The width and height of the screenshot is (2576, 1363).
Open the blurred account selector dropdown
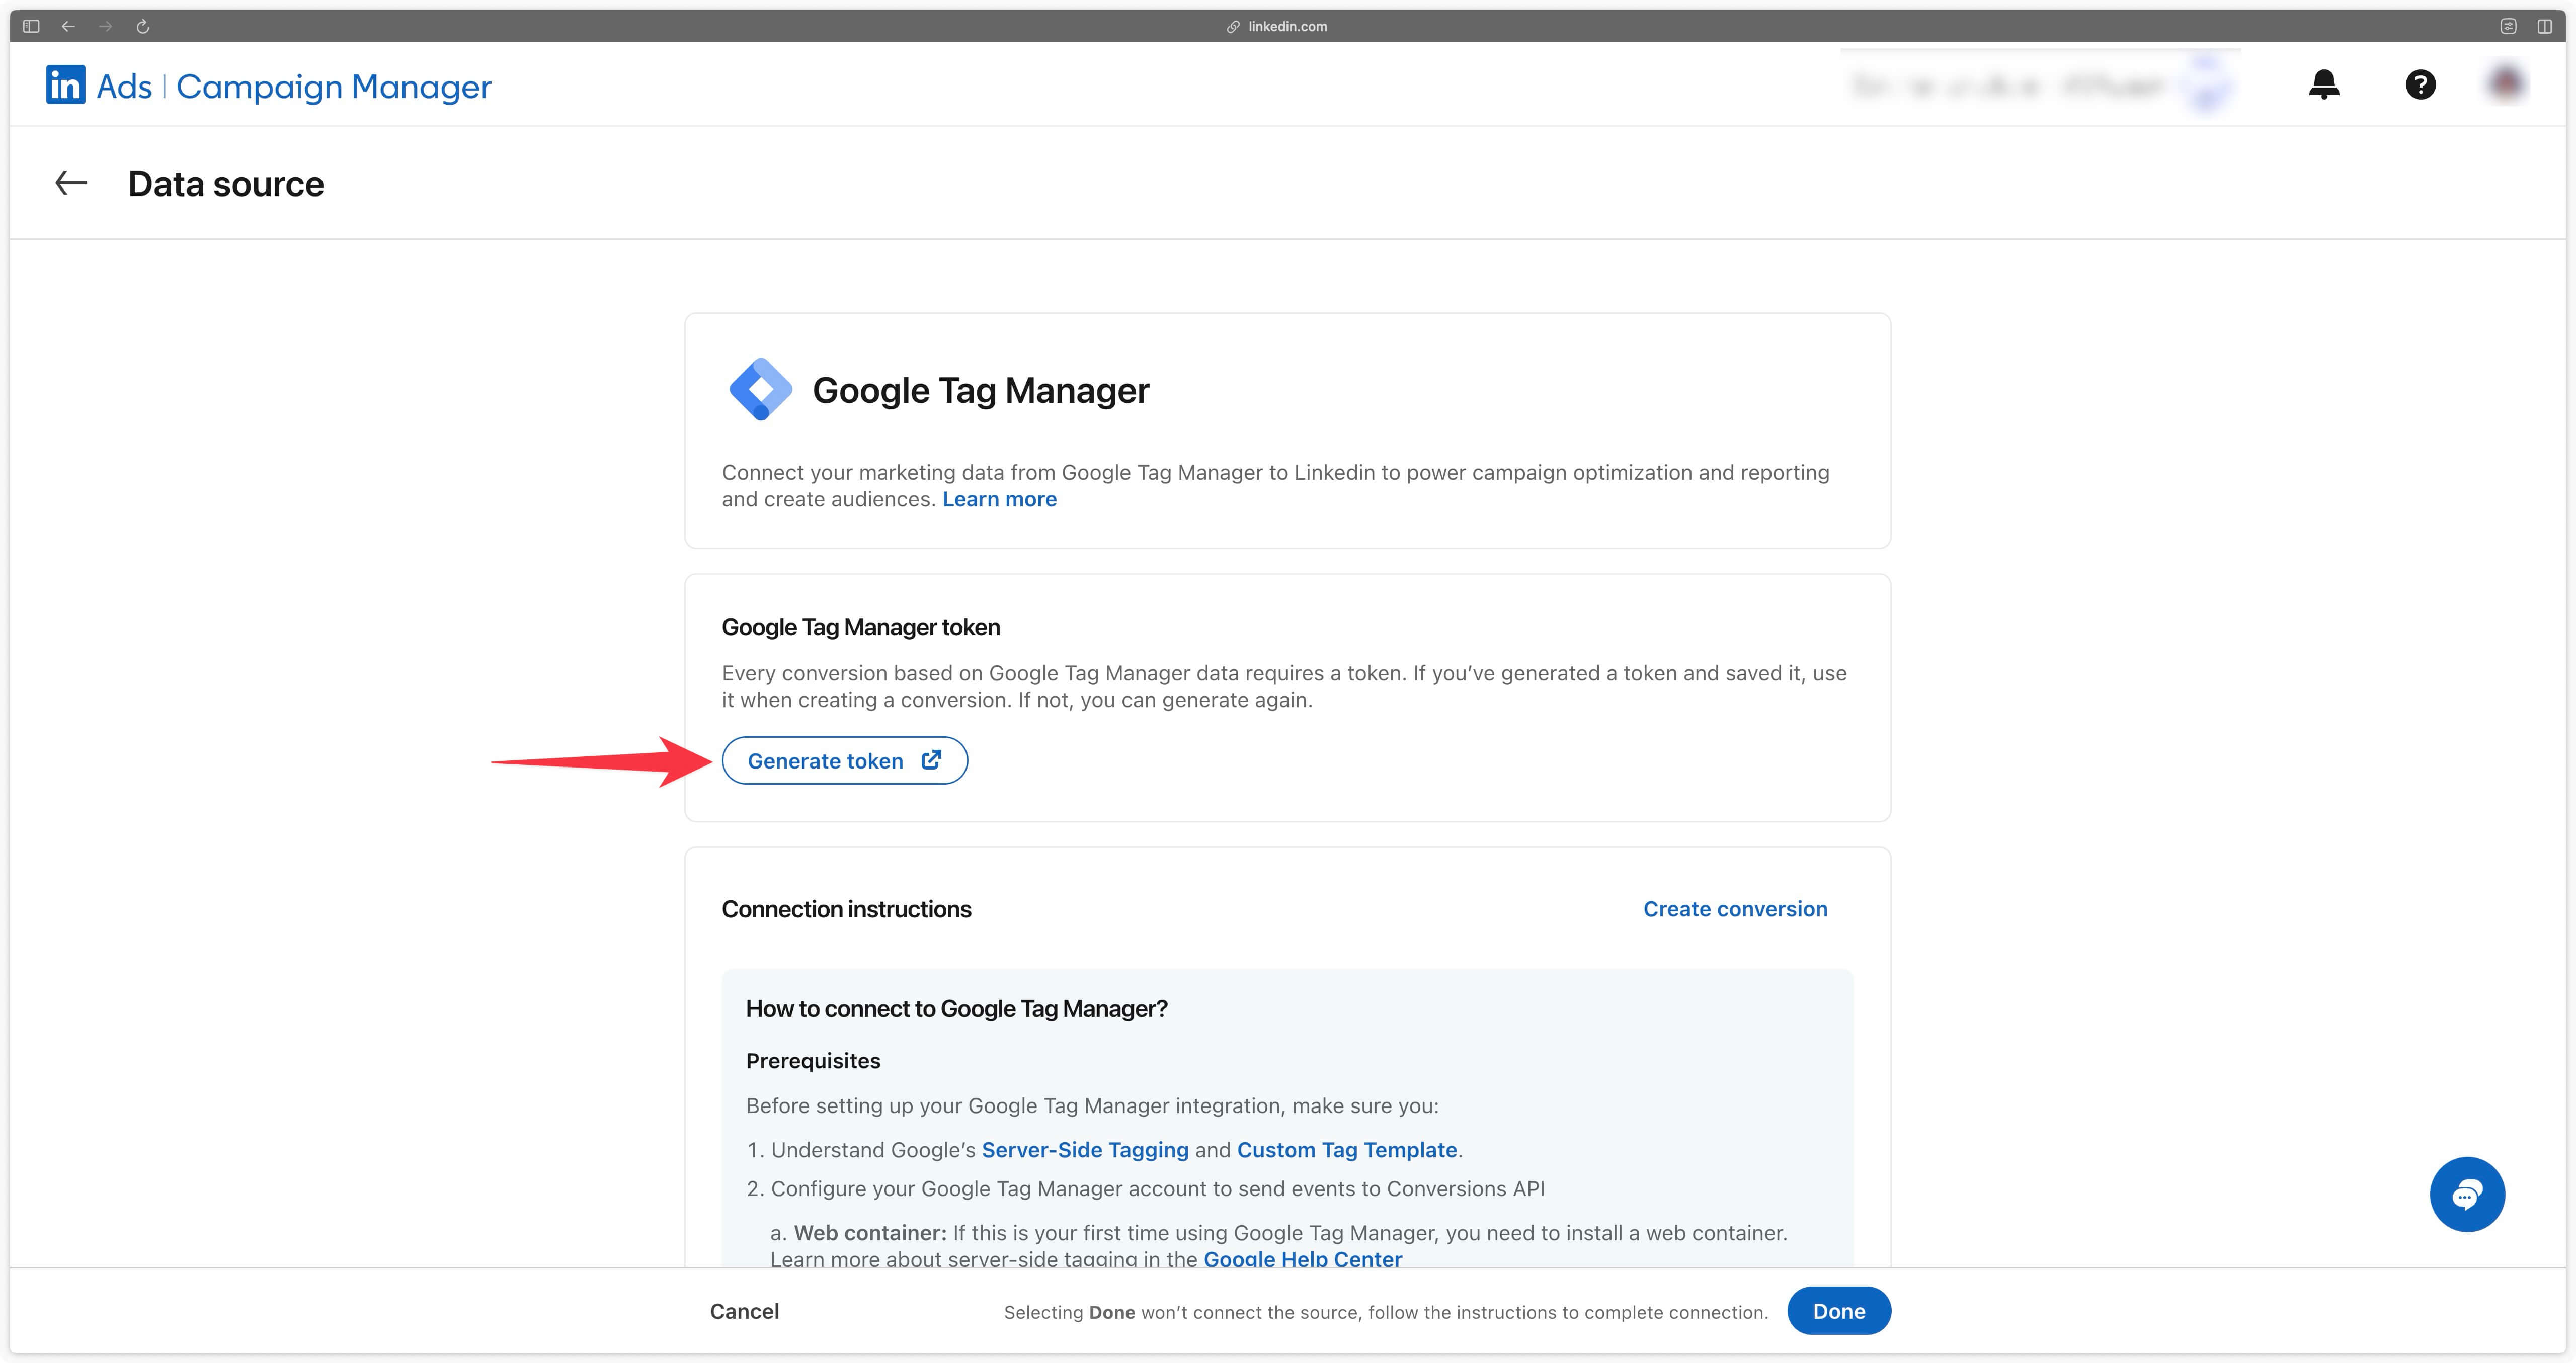coord(2040,86)
